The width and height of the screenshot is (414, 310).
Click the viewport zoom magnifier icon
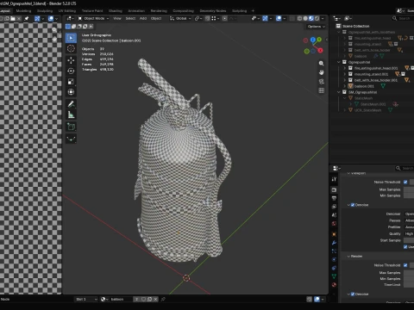(x=321, y=63)
